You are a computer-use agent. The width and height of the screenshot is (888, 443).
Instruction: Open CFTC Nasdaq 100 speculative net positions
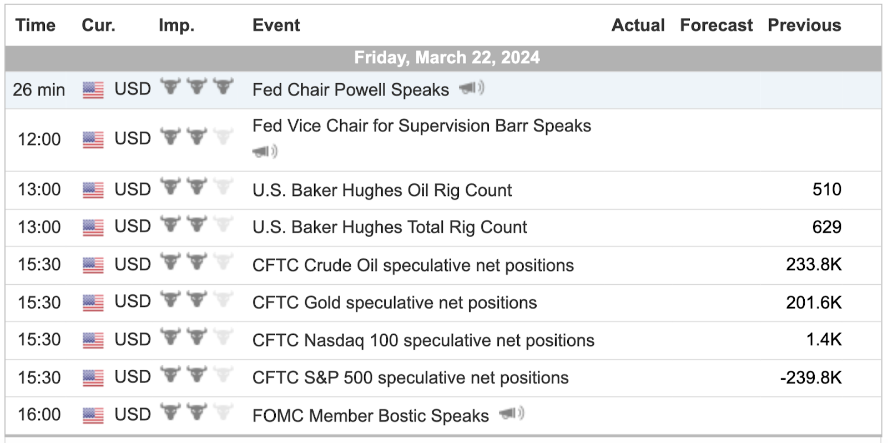tap(423, 340)
